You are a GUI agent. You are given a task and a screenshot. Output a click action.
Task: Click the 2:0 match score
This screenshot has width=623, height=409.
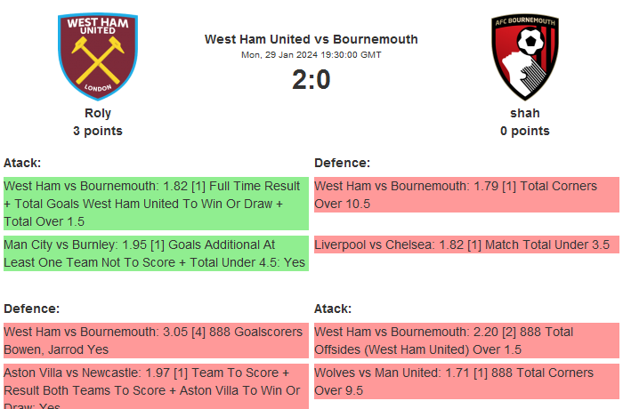pyautogui.click(x=311, y=80)
